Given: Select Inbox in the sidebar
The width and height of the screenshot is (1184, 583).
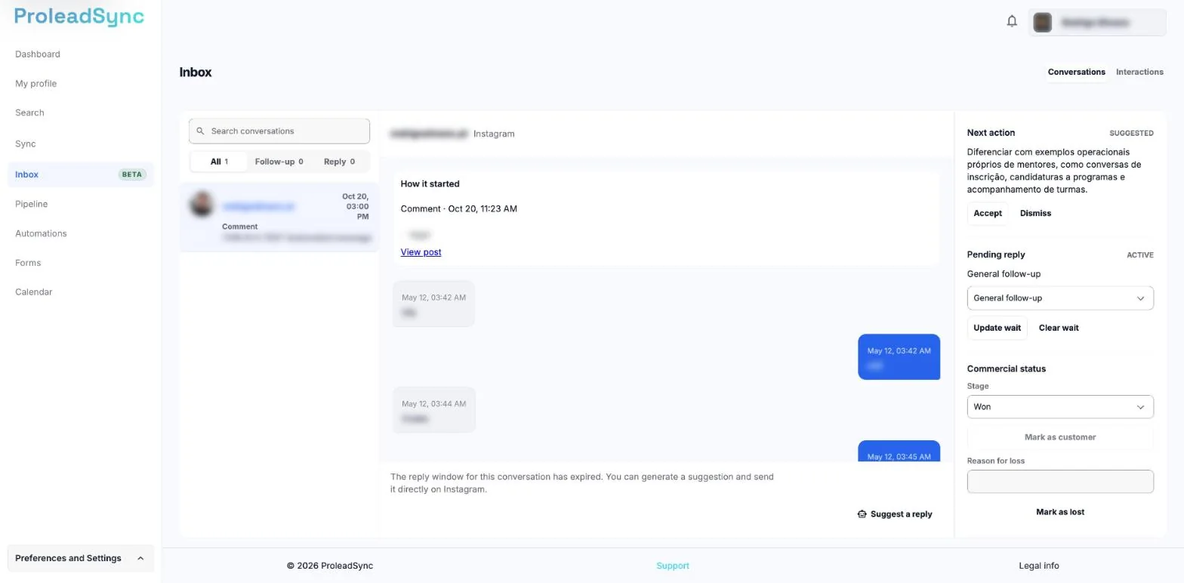Looking at the screenshot, I should coord(81,174).
